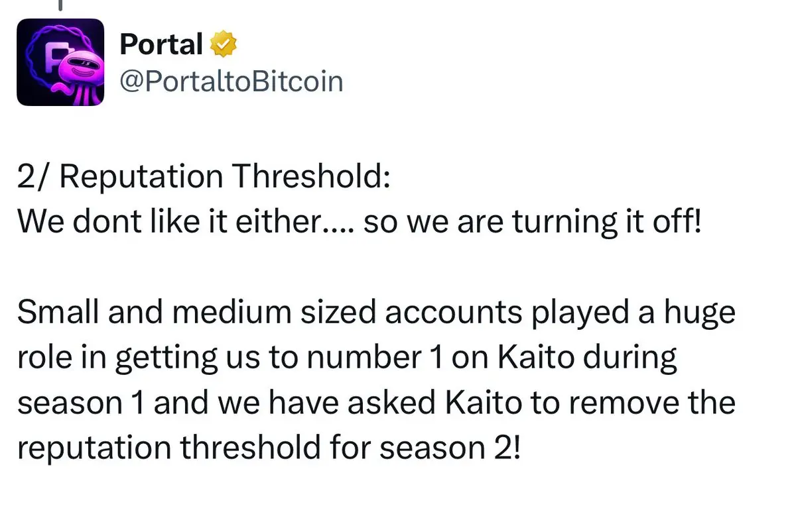
Task: Click the gold verified badge
Action: 224,45
